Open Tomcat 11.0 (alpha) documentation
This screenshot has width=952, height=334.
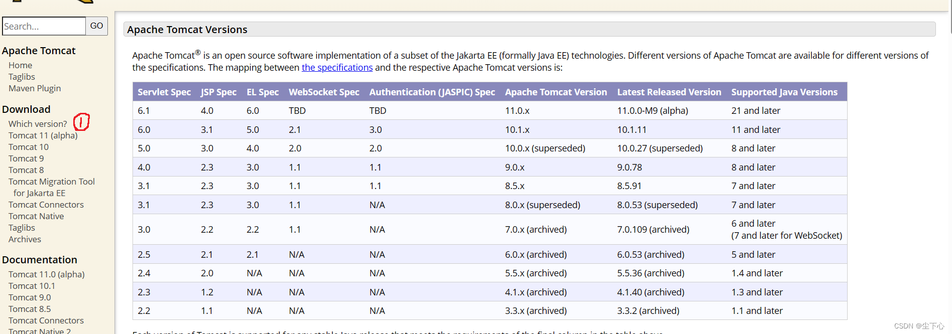point(47,274)
